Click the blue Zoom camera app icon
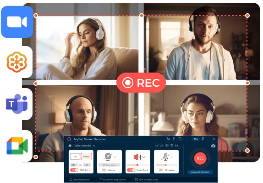This screenshot has width=263, height=183. pos(17,22)
